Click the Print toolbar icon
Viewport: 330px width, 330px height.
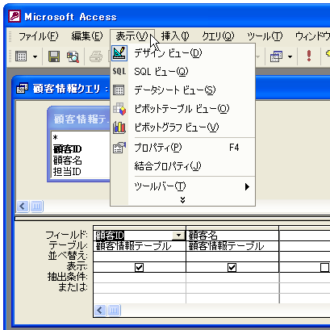point(96,56)
